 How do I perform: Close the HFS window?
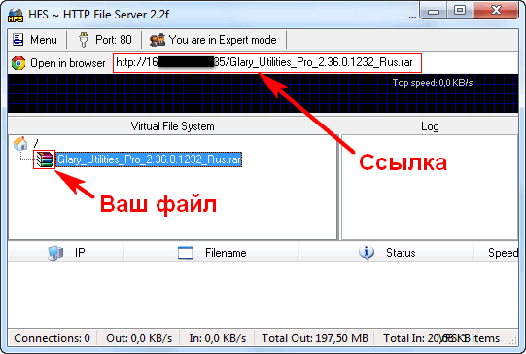pos(496,11)
